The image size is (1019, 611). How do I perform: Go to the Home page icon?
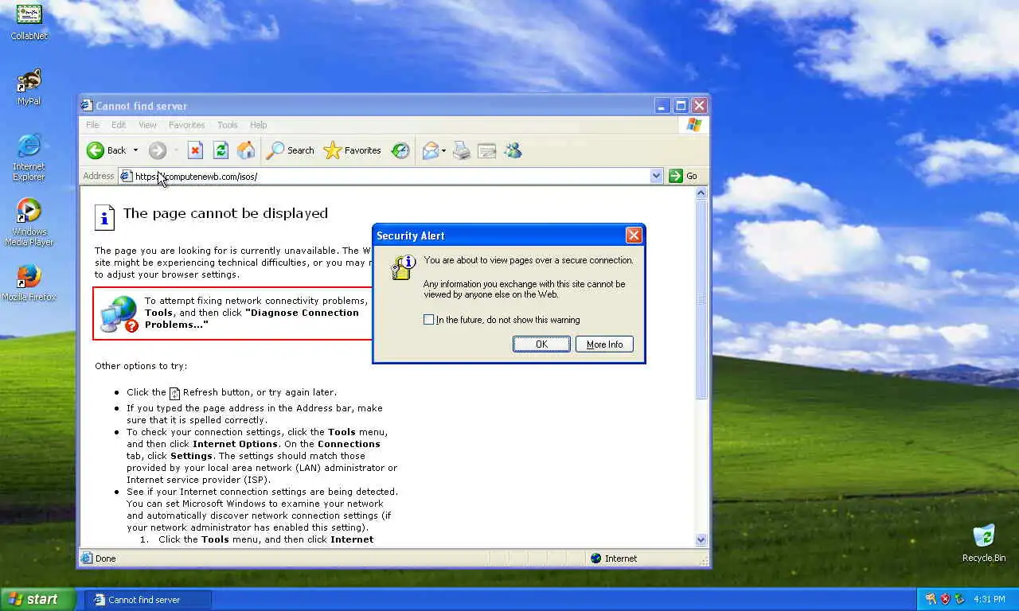(246, 150)
